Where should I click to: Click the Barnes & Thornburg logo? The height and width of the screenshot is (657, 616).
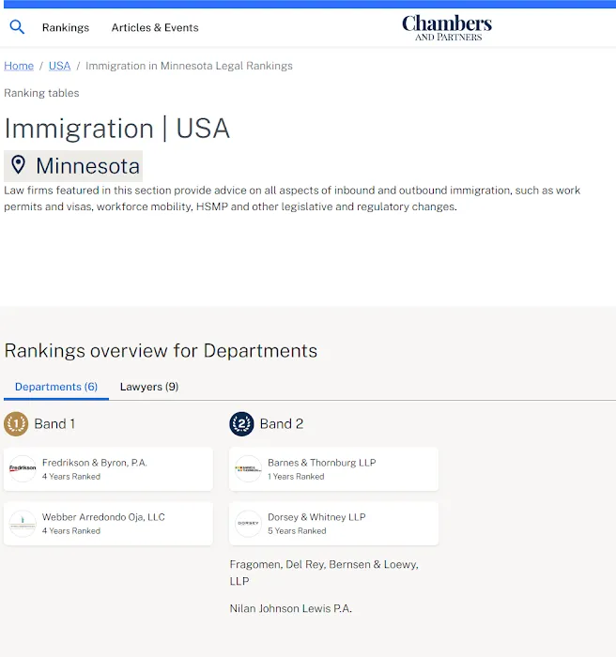pyautogui.click(x=248, y=468)
